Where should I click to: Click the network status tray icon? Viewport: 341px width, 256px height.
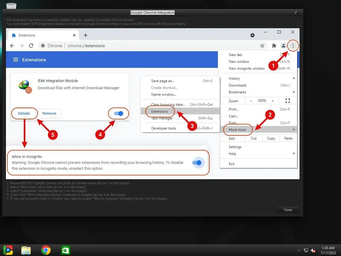click(306, 250)
